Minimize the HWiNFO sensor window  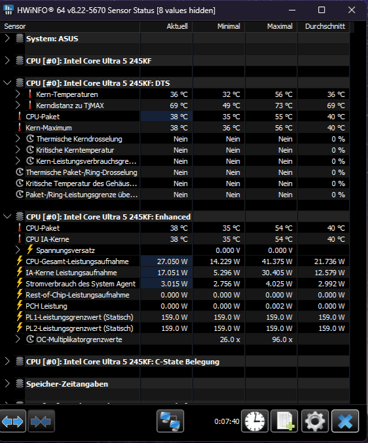[x=292, y=10]
